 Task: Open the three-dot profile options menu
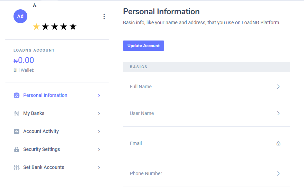[104, 17]
